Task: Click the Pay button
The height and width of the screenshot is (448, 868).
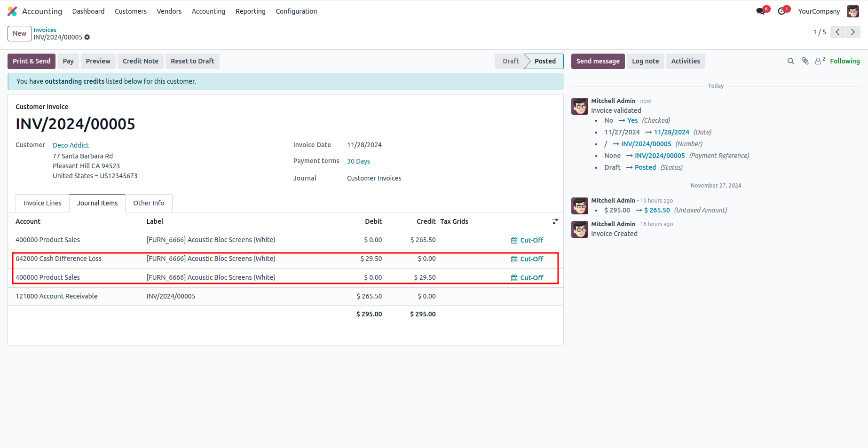Action: (x=68, y=61)
